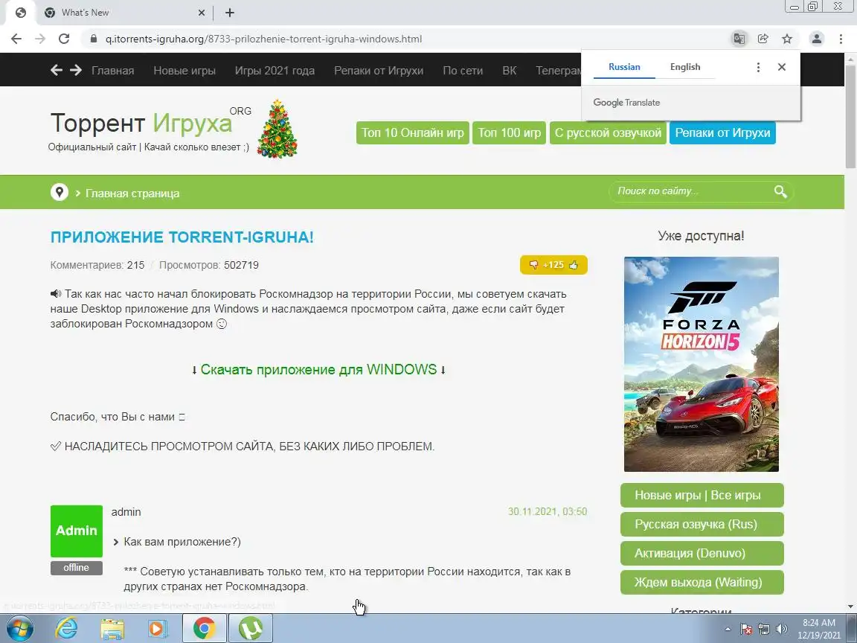
Task: Open Chrome's three-dot main menu
Action: click(x=841, y=39)
